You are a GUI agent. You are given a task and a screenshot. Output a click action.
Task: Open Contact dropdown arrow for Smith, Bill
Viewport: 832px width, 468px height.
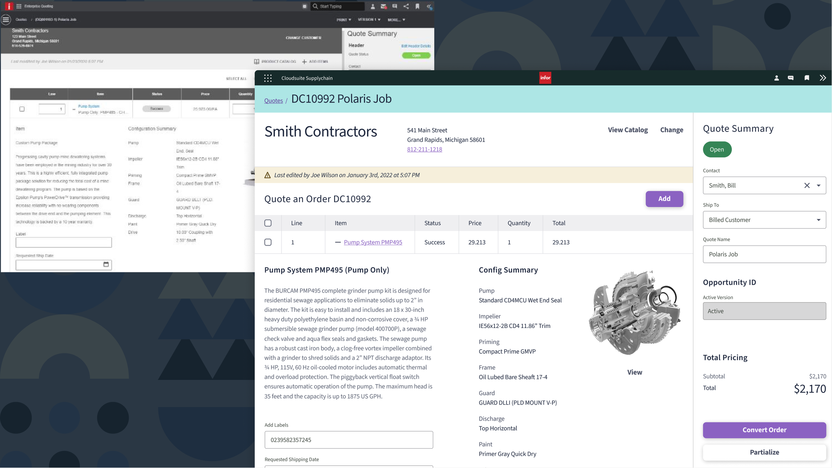point(819,185)
